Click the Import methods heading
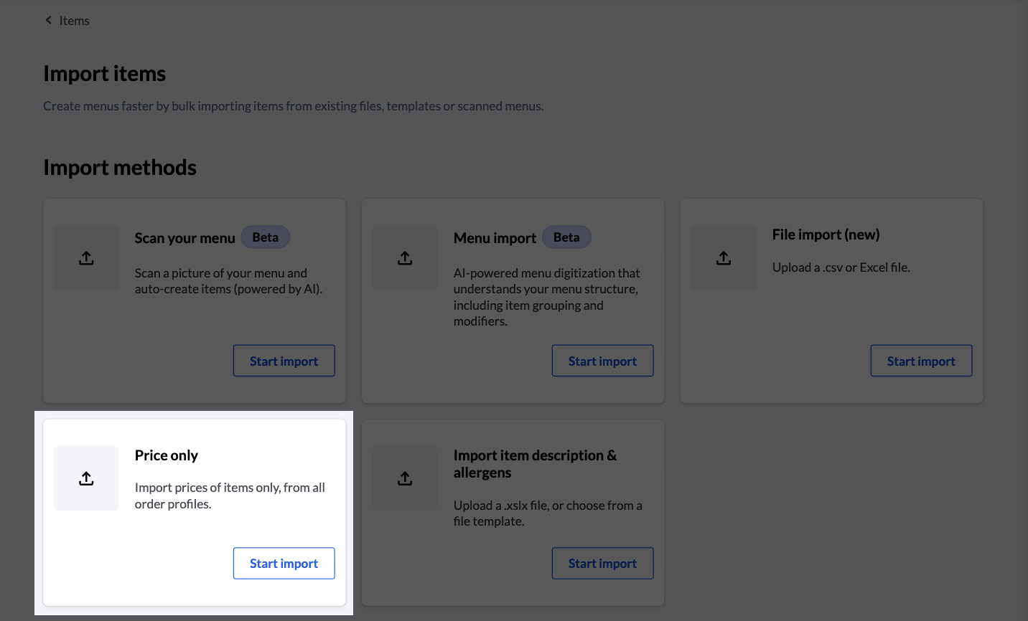 (x=120, y=167)
